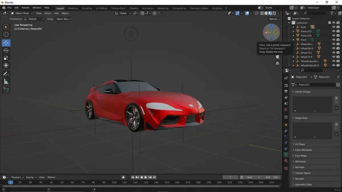342x192 pixels.
Task: Select the Annotate tool
Action: pos(6,74)
